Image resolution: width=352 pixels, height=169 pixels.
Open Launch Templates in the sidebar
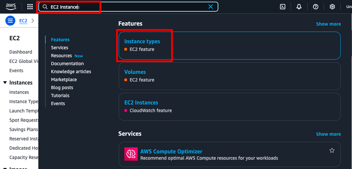[24, 111]
